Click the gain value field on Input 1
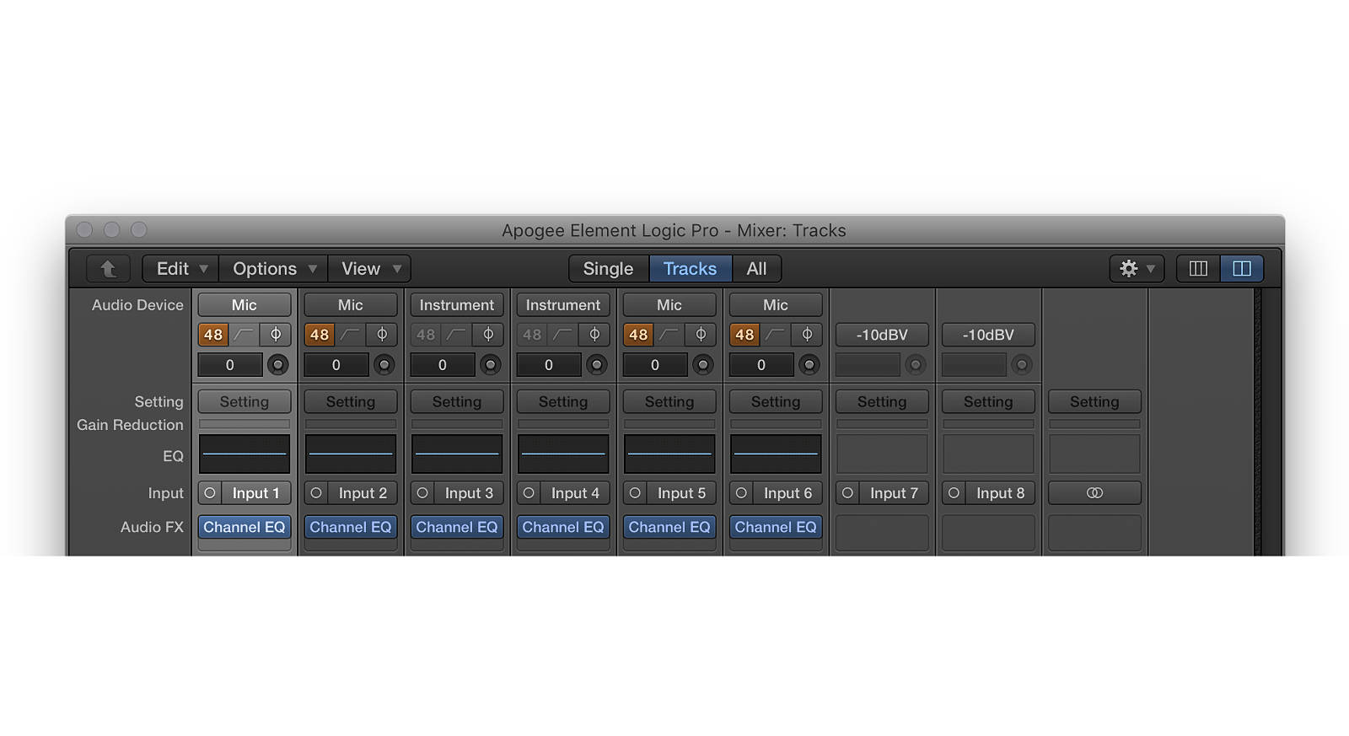This screenshot has width=1349, height=736. point(230,365)
